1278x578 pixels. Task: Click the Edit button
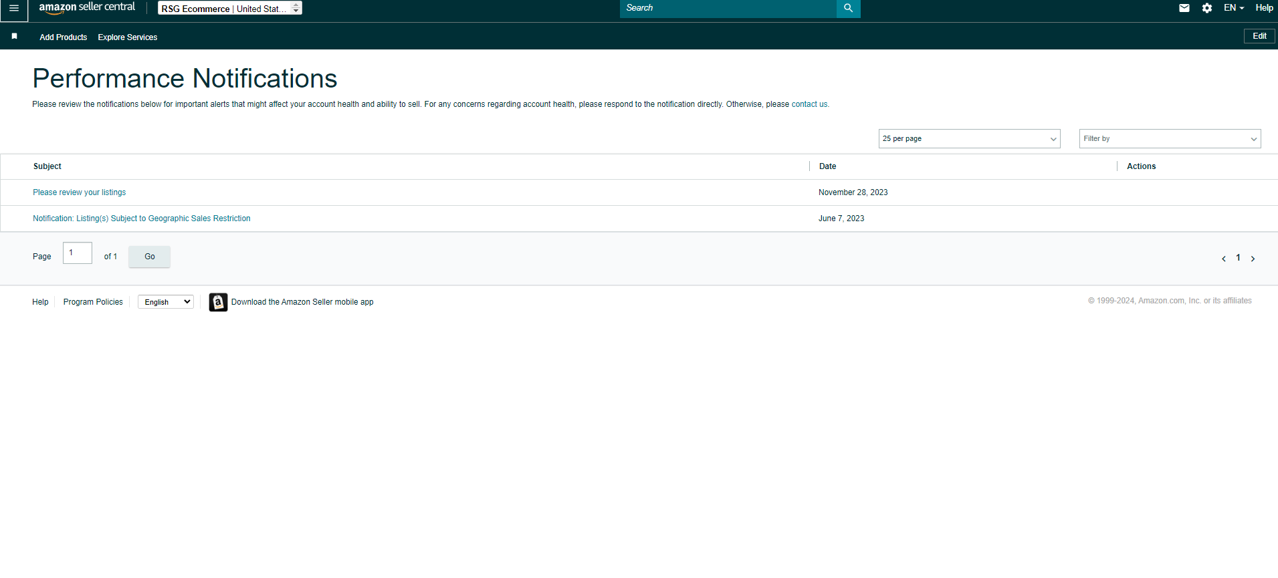click(x=1259, y=36)
